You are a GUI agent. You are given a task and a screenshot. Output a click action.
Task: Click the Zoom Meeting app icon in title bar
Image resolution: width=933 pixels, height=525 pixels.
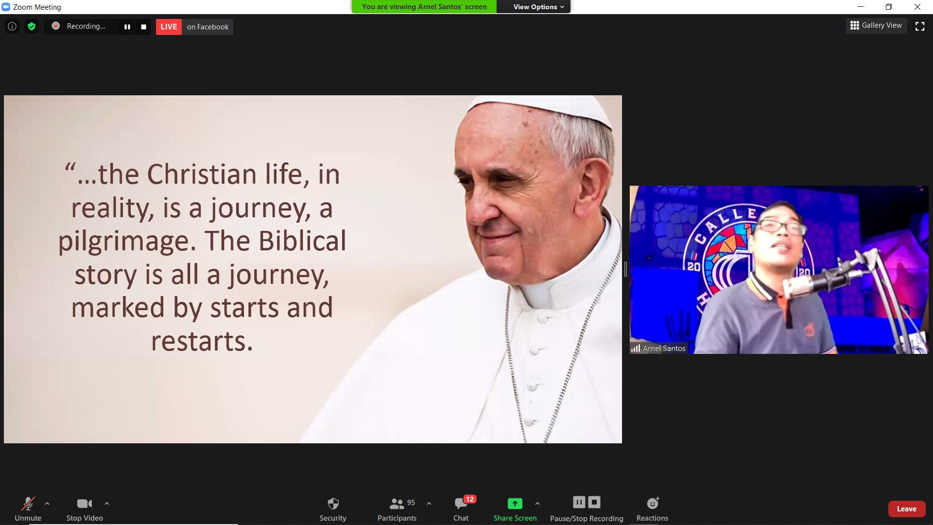click(6, 7)
